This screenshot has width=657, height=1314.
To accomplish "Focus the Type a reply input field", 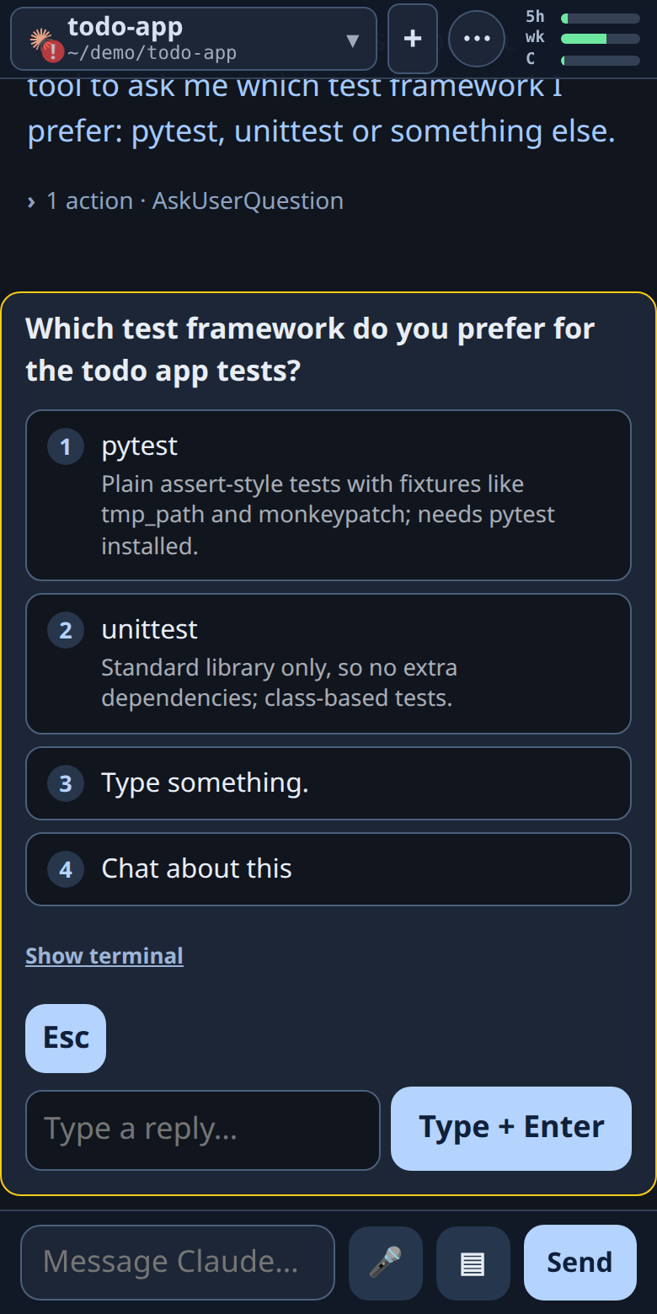I will (203, 1130).
